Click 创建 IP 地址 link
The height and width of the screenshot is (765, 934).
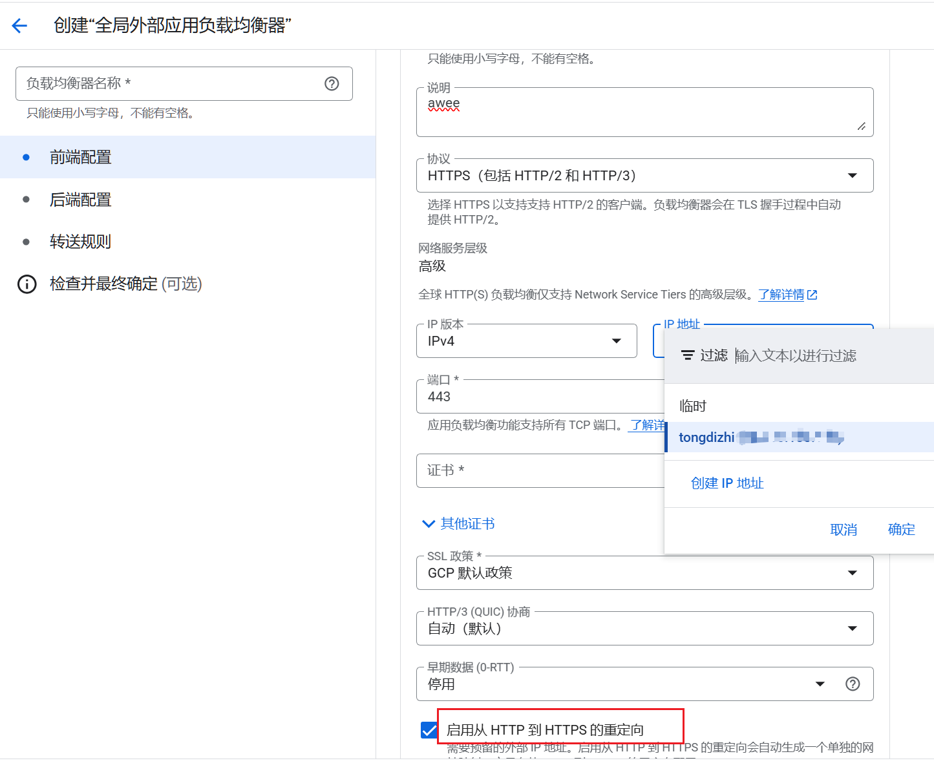click(727, 483)
